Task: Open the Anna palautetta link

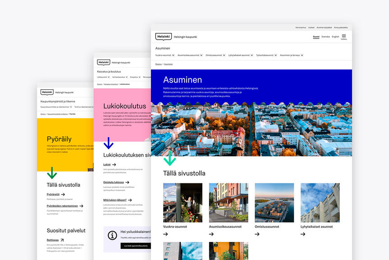Action: click(340, 28)
